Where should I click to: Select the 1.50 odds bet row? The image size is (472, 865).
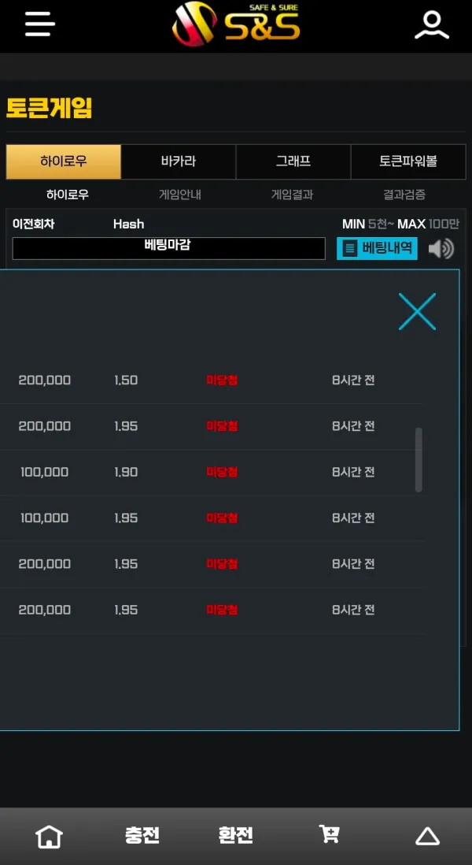[x=212, y=381]
